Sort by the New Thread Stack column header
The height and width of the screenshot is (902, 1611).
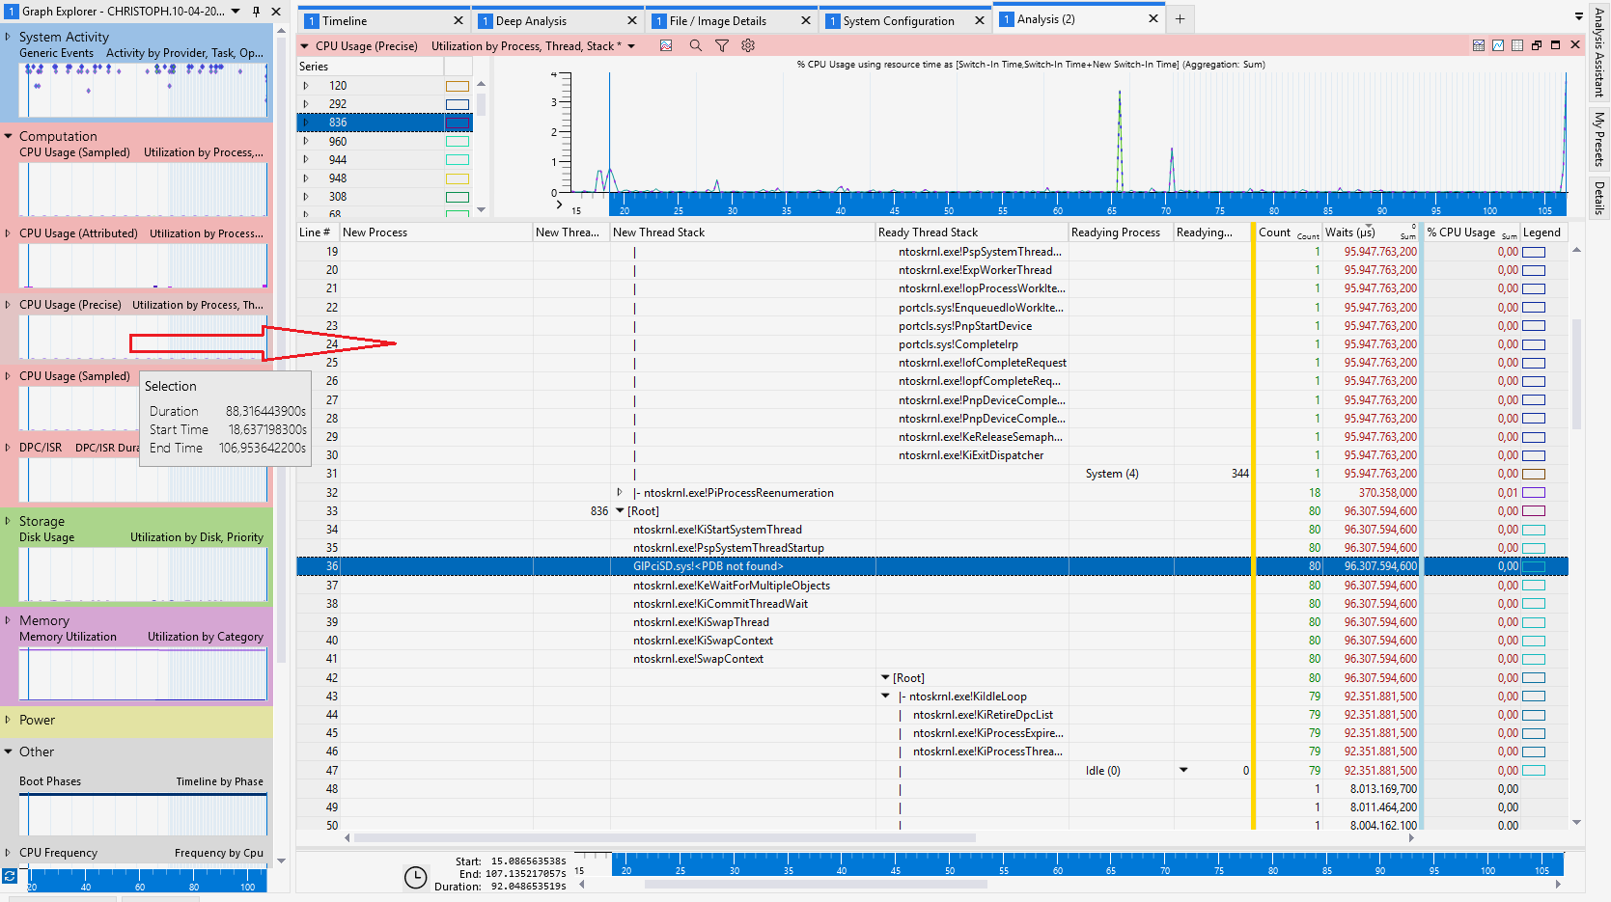pyautogui.click(x=742, y=232)
